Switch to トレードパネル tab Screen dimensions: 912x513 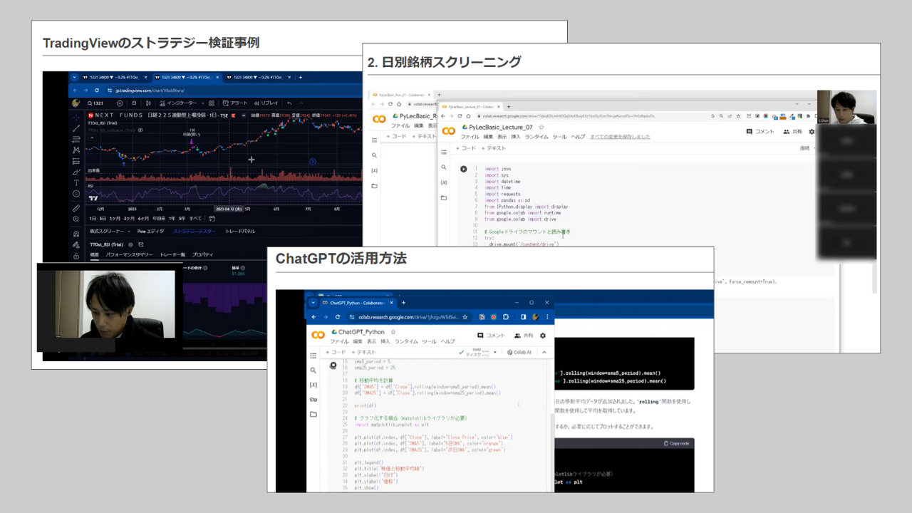(240, 232)
